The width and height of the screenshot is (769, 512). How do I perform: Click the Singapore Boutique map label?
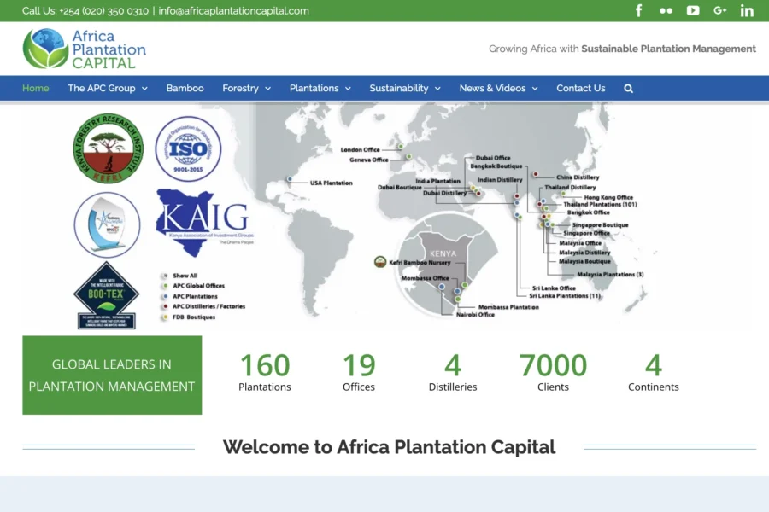pos(601,225)
